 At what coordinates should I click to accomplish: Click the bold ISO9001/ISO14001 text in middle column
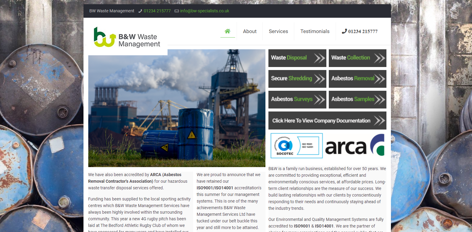pyautogui.click(x=215, y=188)
